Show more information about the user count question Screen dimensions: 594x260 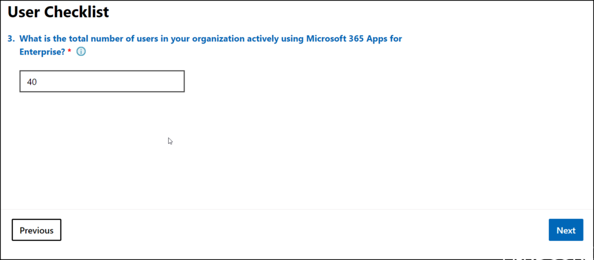coord(81,52)
